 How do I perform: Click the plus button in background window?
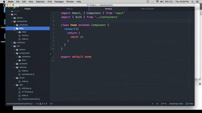tap(198, 8)
